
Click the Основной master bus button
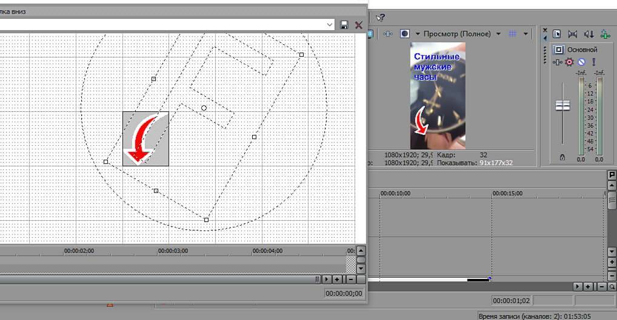click(x=559, y=50)
